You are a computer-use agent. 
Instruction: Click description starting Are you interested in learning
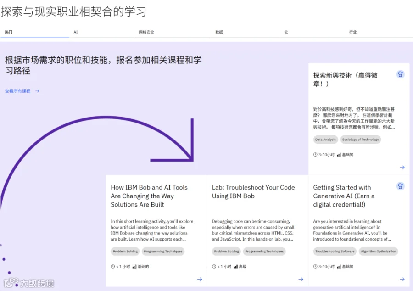352,230
